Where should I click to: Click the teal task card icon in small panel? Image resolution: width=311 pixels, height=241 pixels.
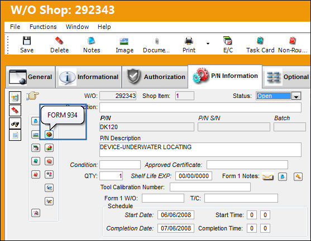[36, 161]
